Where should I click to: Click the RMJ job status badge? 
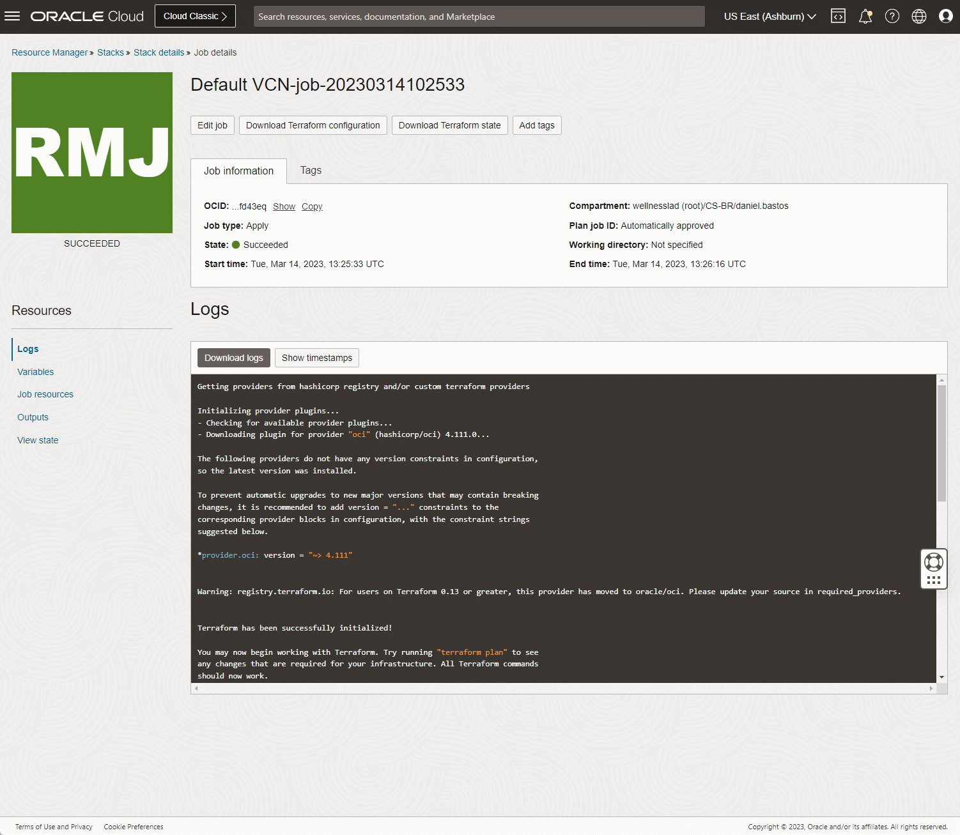point(92,153)
